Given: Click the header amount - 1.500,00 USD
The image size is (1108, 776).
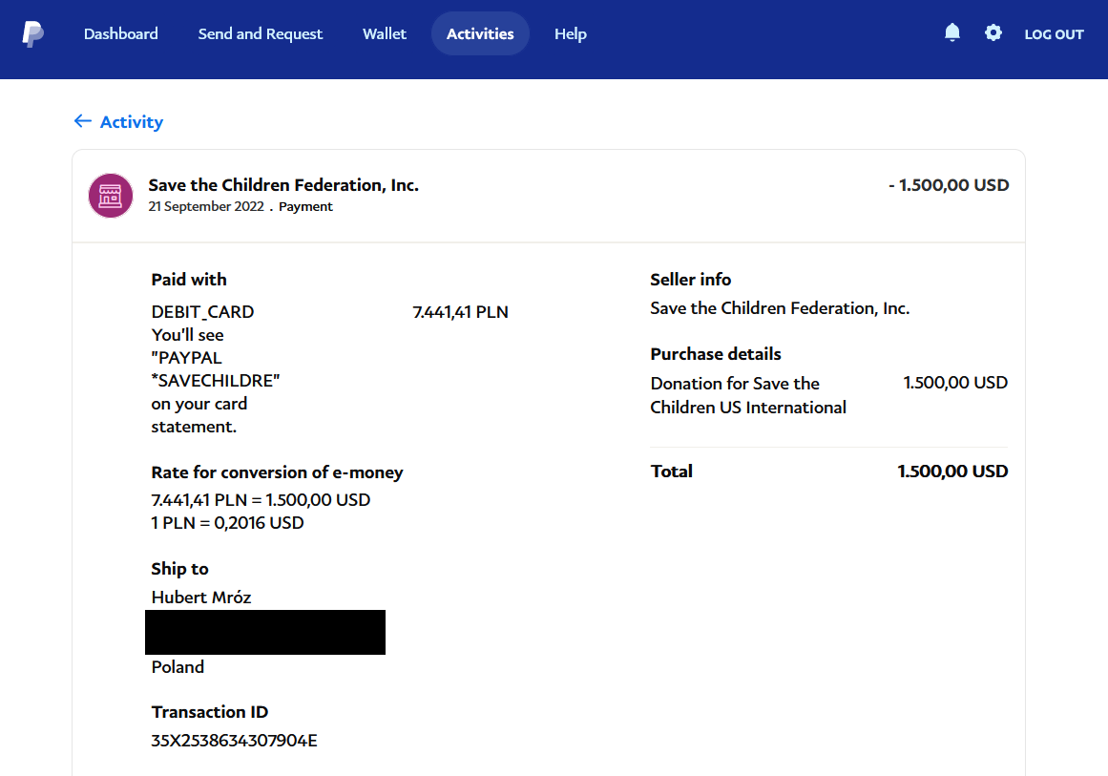Looking at the screenshot, I should (949, 185).
